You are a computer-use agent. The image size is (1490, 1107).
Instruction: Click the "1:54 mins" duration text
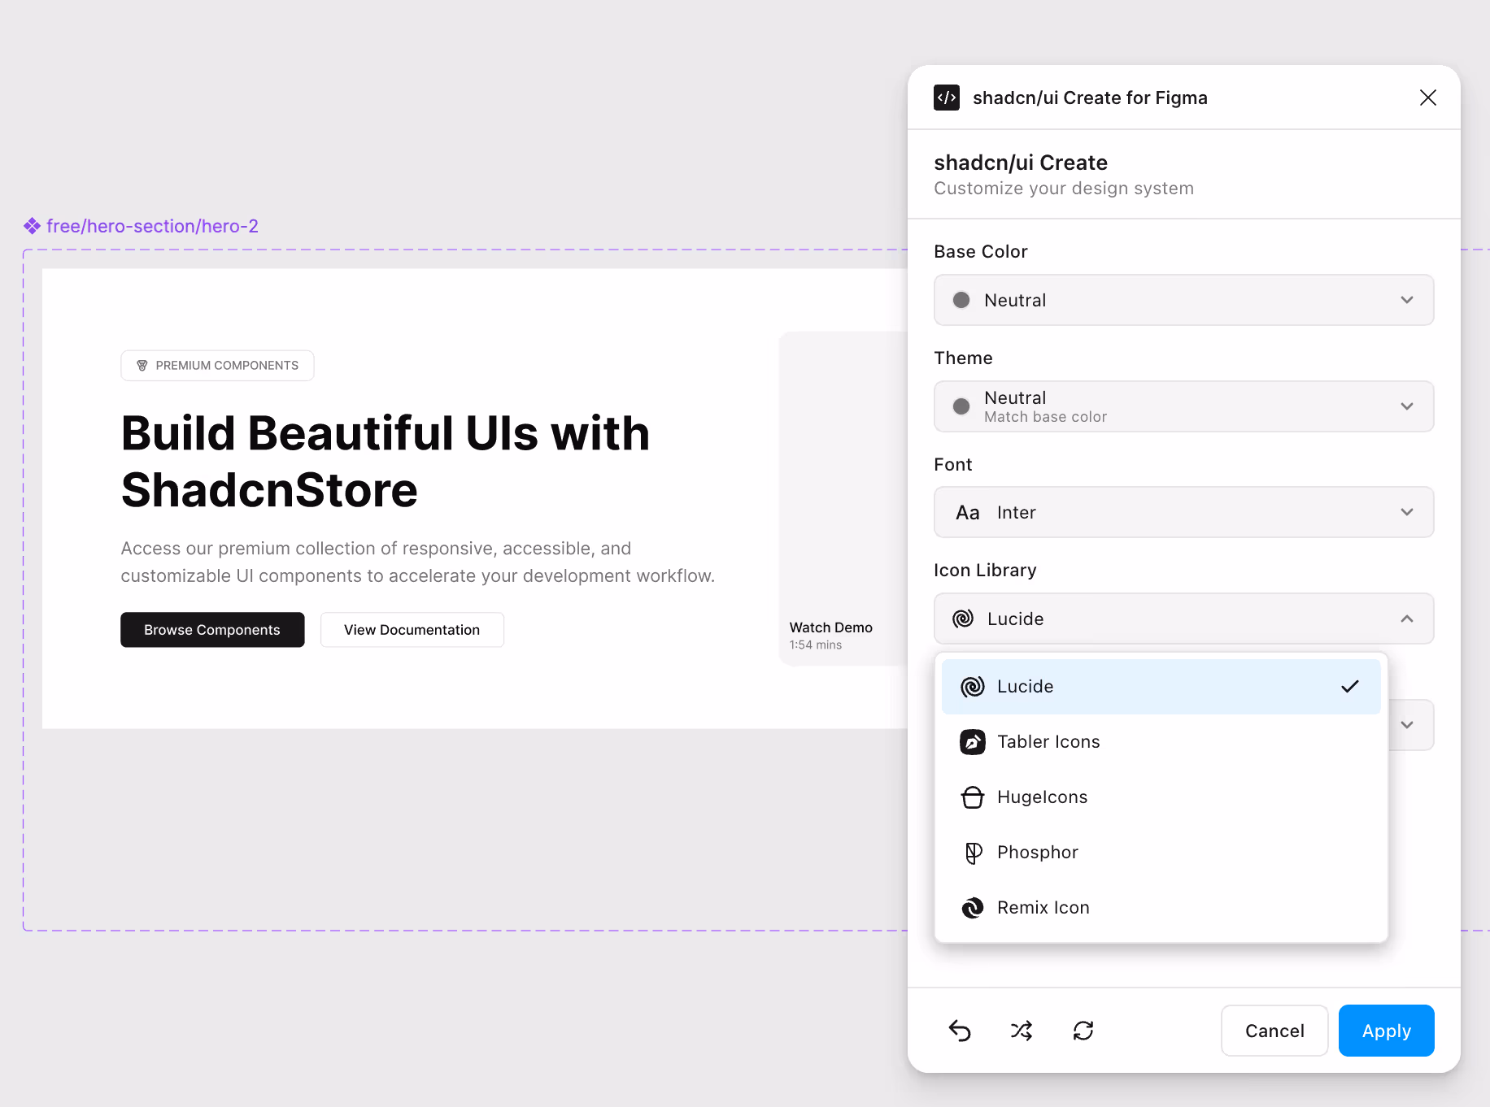coord(816,645)
